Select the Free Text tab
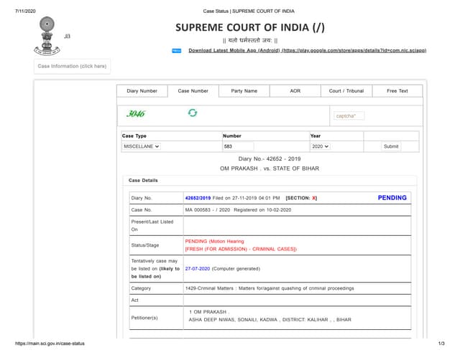This screenshot has height=355, width=460. pos(397,91)
